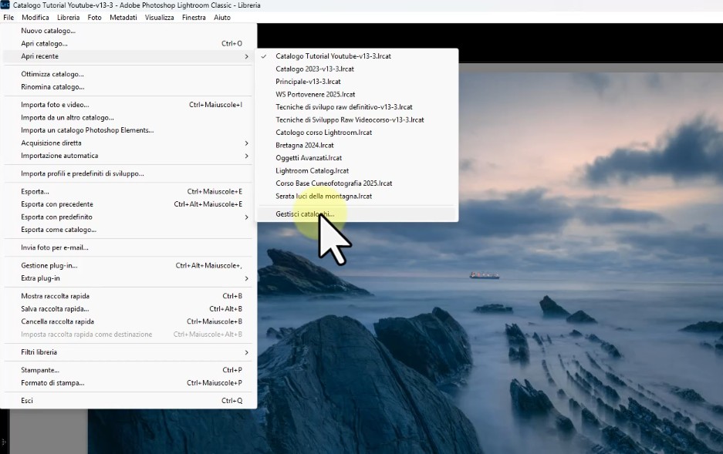Screen dimensions: 723x454
Task: Expand Filtri libreria submenu
Action: click(128, 352)
